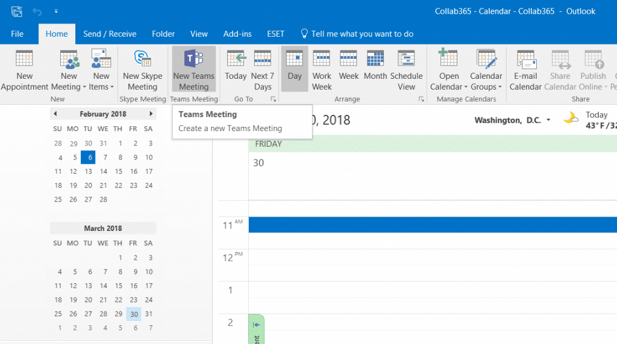Open the Send / Receive tab
Image resolution: width=617 pixels, height=344 pixels.
(110, 34)
